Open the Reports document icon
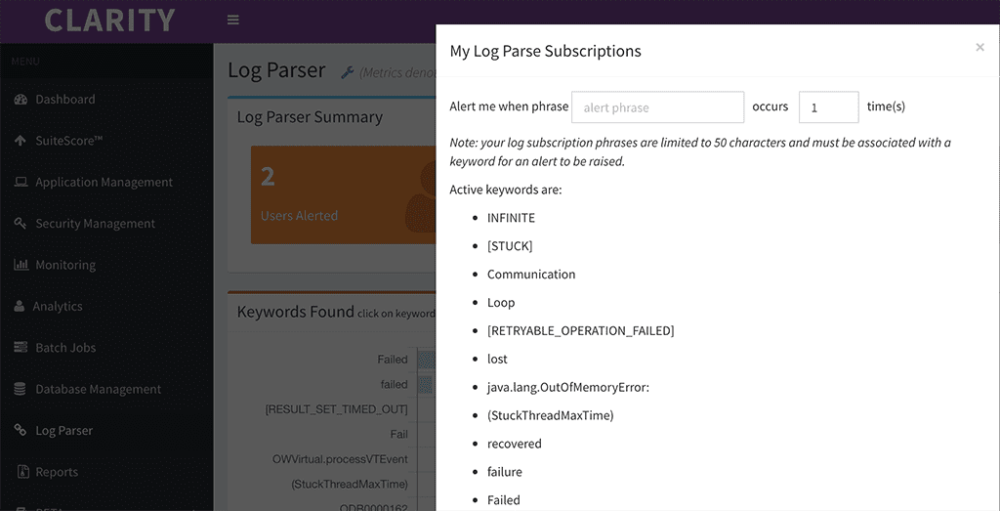The height and width of the screenshot is (511, 1000). 22,472
